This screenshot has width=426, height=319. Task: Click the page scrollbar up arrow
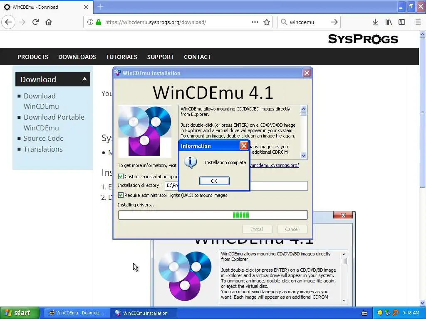(x=423, y=34)
